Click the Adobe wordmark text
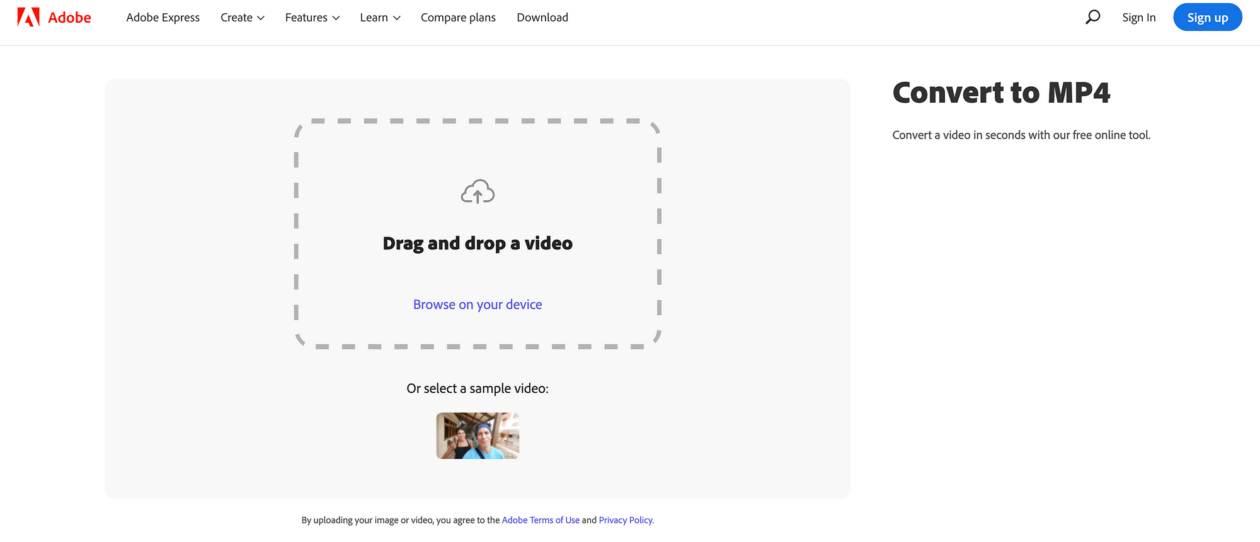Screen dimensions: 1260x542 click(69, 18)
